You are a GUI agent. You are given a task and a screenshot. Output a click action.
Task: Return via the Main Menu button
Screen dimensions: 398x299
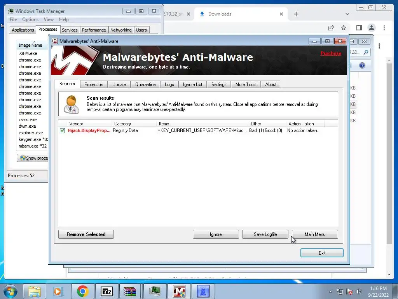tap(315, 234)
